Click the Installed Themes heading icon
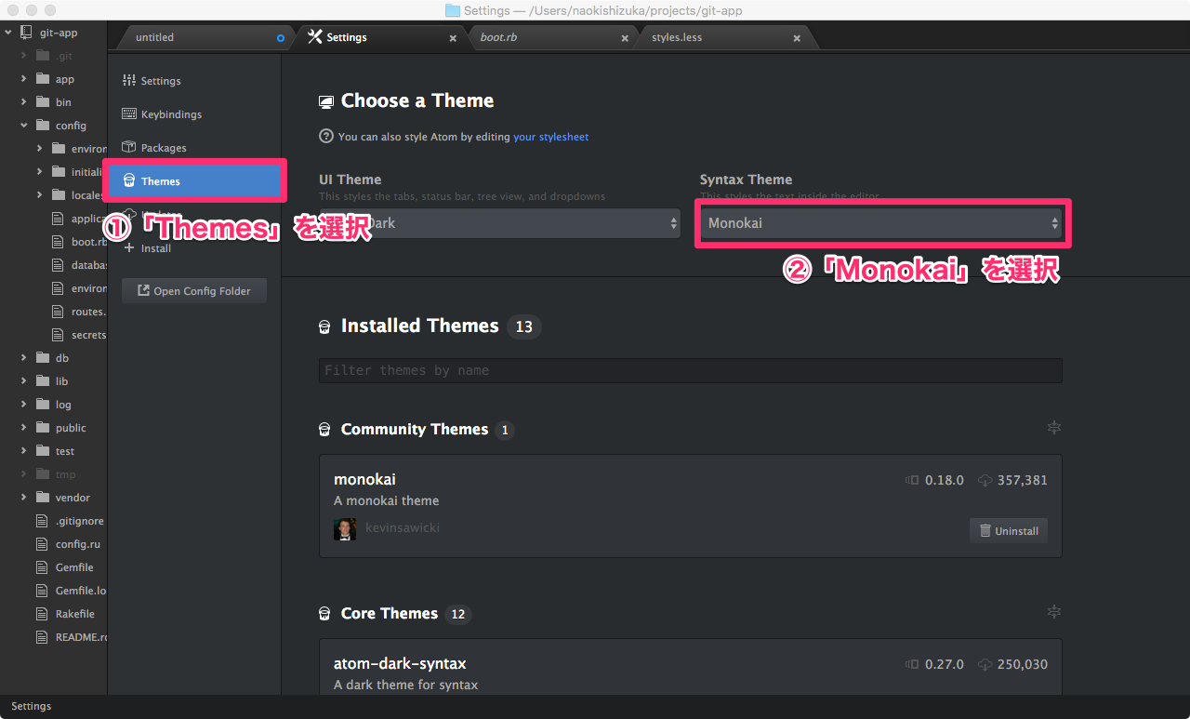This screenshot has height=719, width=1190. (324, 326)
